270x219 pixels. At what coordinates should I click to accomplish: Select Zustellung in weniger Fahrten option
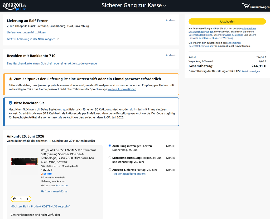click(x=110, y=146)
